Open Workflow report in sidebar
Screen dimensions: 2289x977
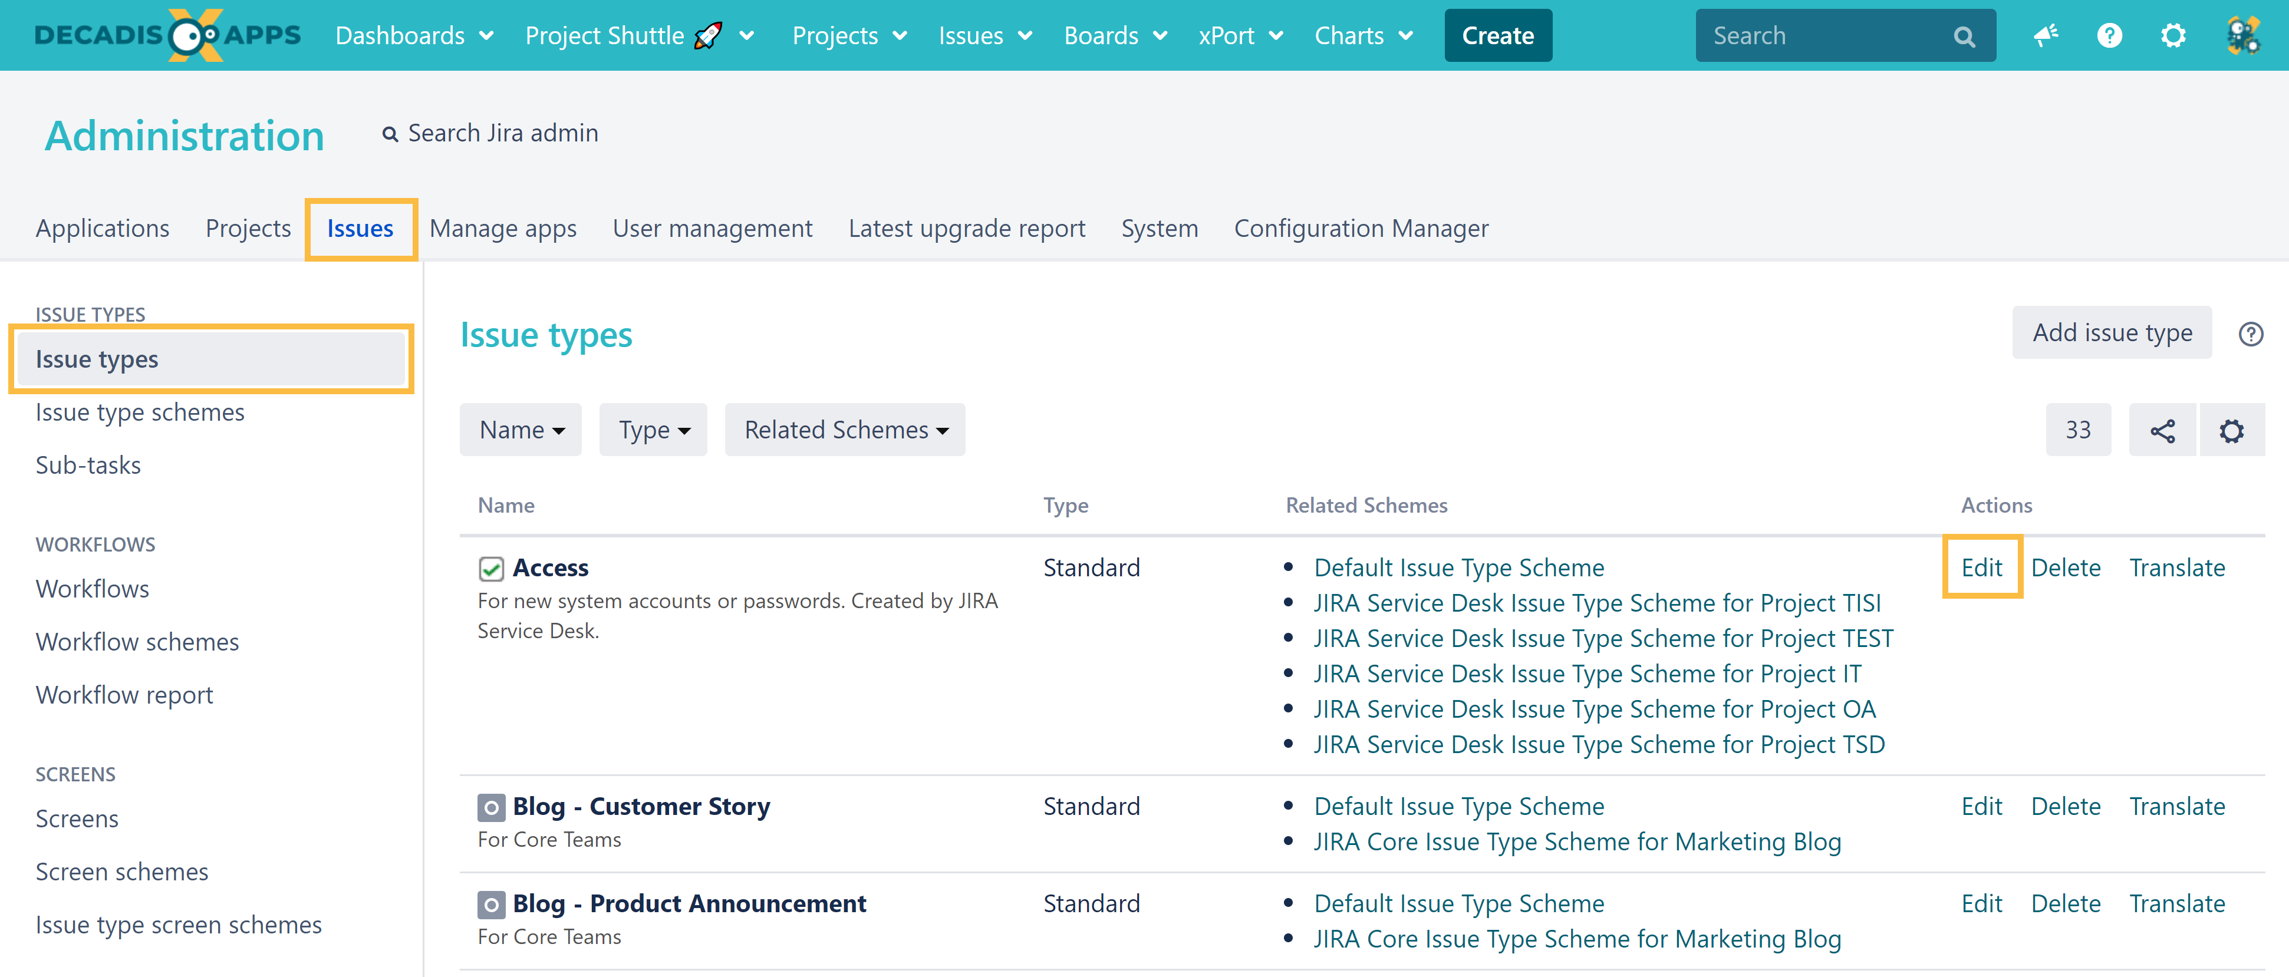[x=124, y=695]
